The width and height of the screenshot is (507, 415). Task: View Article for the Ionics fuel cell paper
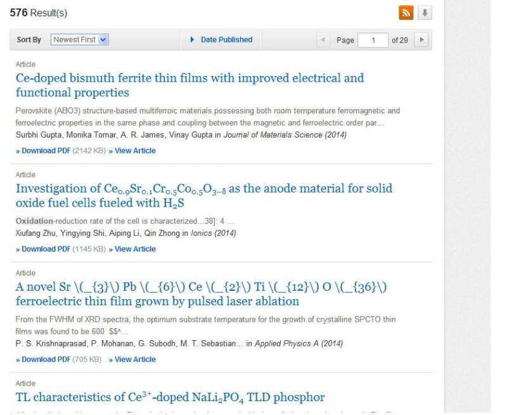click(134, 249)
